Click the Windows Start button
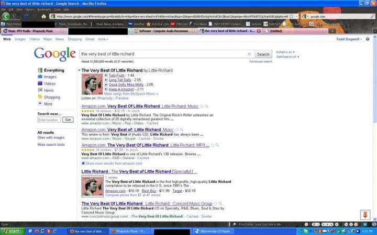This screenshot has width=377, height=235. pos(12,231)
